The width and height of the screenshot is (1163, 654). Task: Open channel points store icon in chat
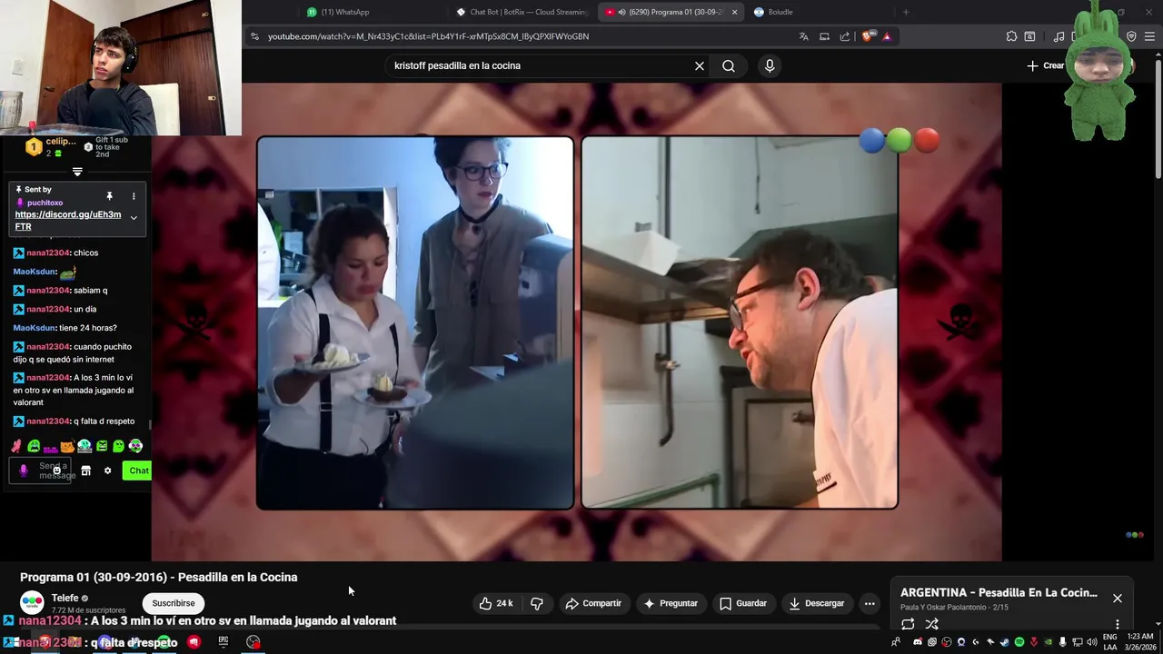click(86, 471)
